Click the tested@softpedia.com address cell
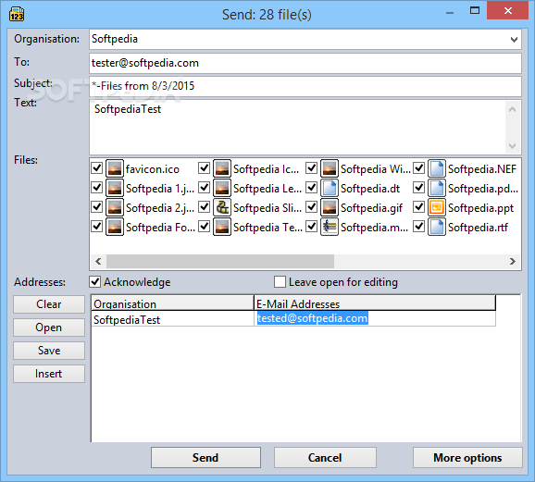 click(x=375, y=318)
